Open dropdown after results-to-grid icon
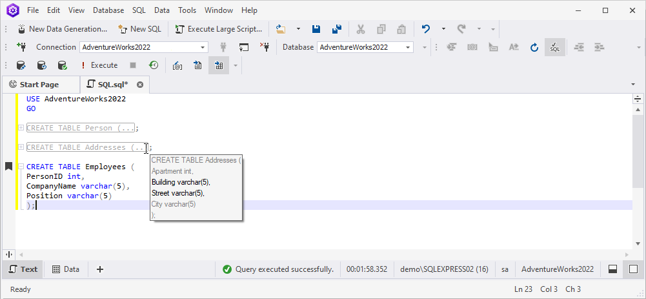This screenshot has height=299, width=646. point(236,65)
